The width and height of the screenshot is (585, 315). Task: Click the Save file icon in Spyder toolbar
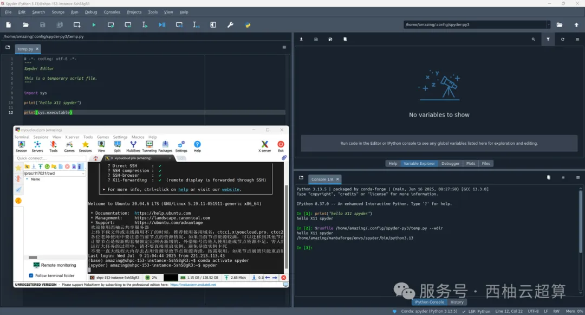coord(43,24)
